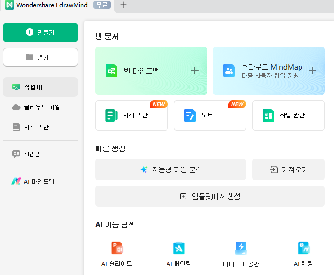The image size is (334, 275).
Task: Click 지능형 파일 분석 button
Action: [x=171, y=169]
